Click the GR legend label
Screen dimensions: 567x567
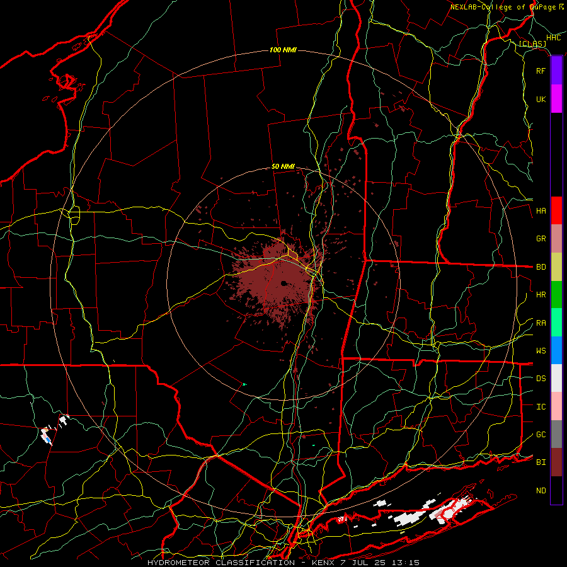pos(541,239)
